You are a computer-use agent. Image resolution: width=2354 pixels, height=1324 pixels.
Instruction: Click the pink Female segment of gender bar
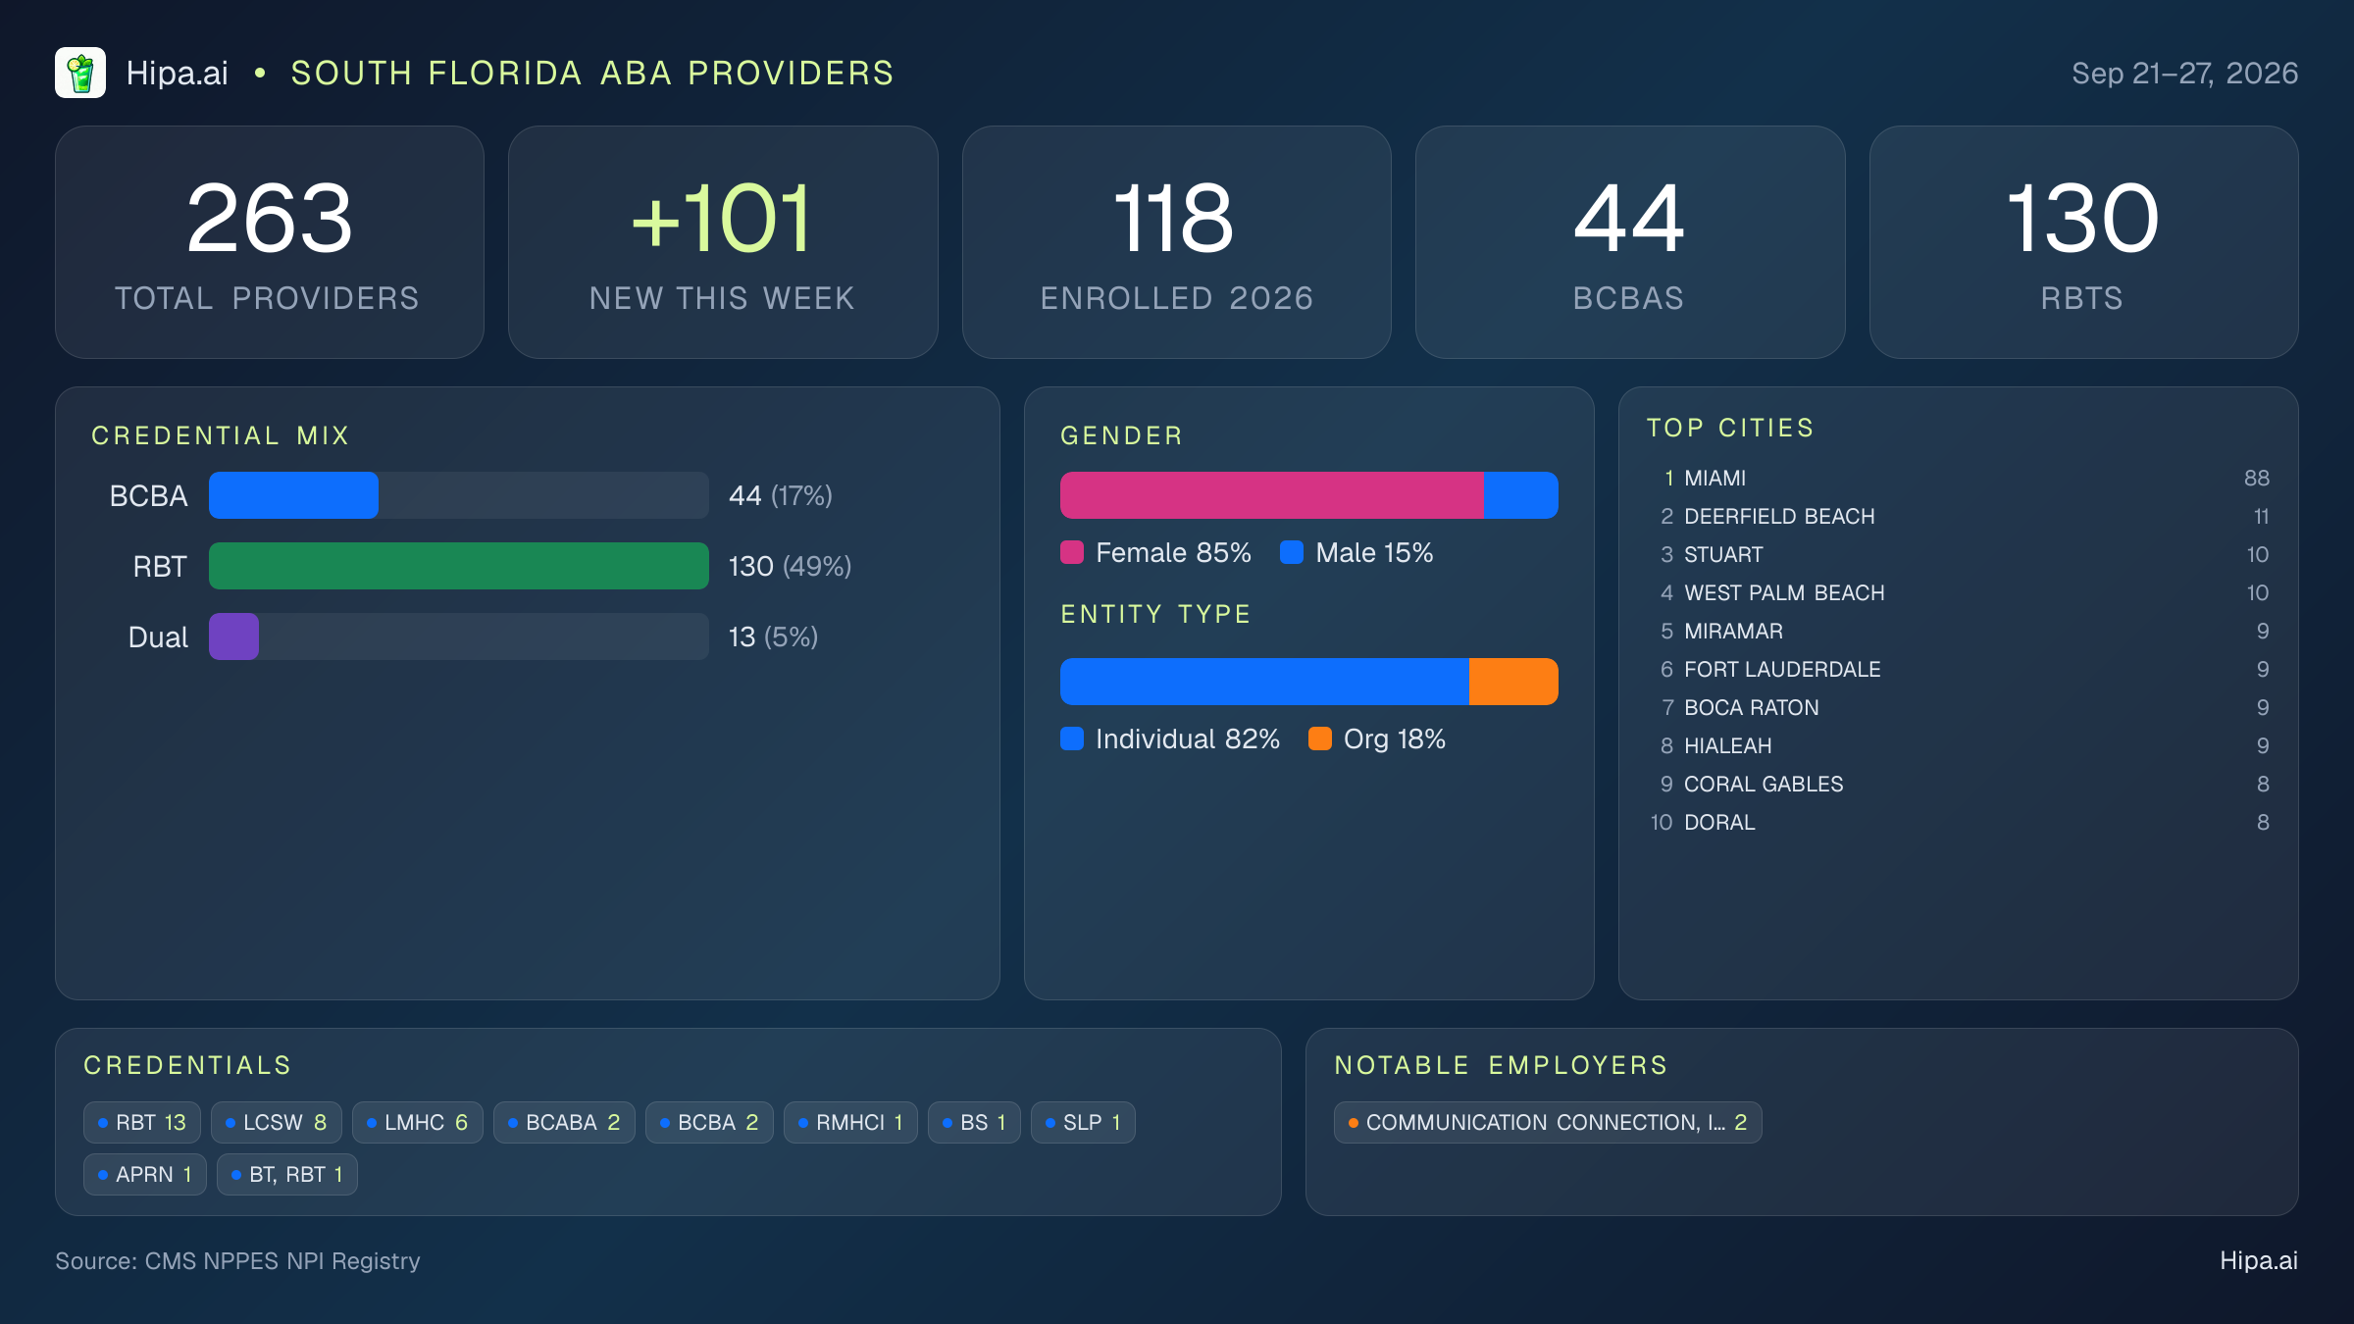point(1272,495)
